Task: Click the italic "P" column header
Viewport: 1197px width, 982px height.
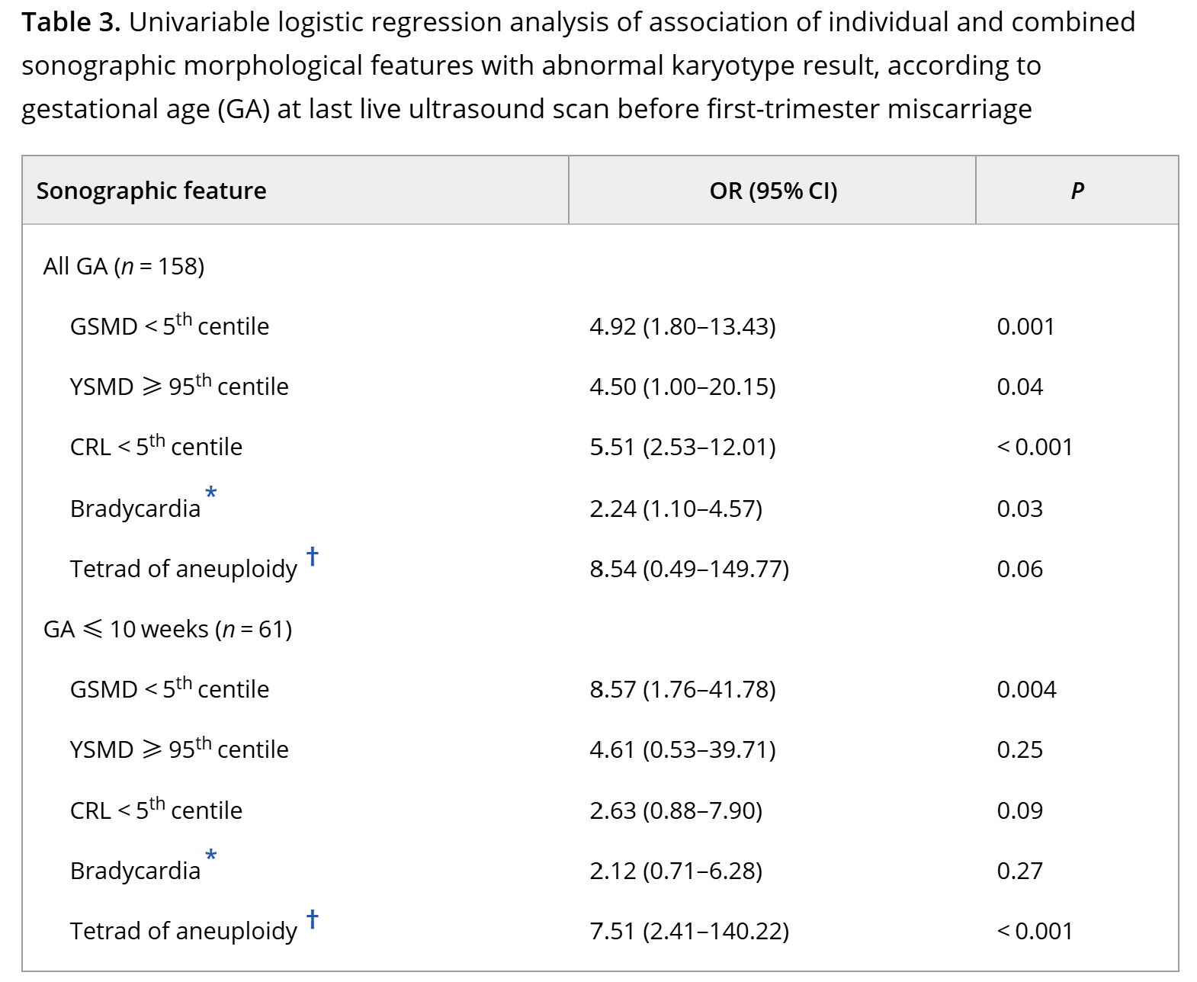Action: click(x=1077, y=191)
